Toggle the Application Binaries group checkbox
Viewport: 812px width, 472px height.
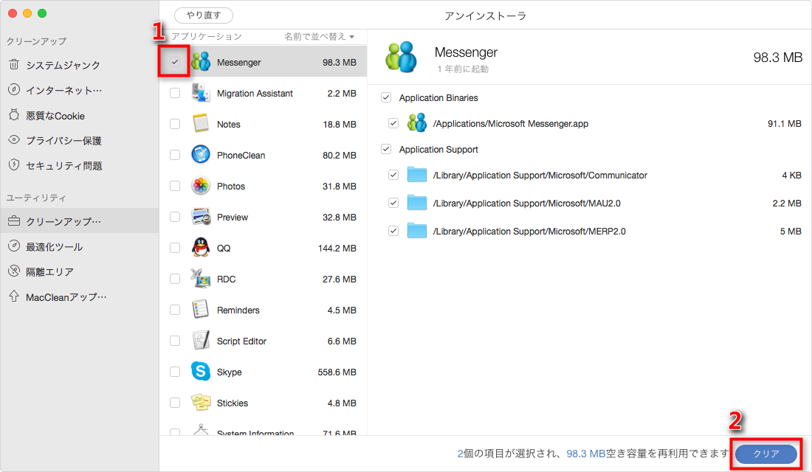(386, 97)
